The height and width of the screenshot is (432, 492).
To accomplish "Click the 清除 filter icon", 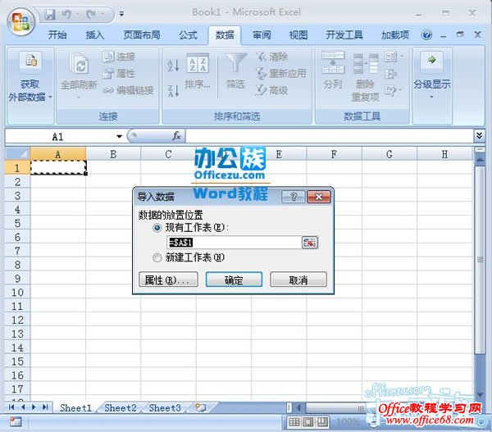I will click(x=271, y=57).
